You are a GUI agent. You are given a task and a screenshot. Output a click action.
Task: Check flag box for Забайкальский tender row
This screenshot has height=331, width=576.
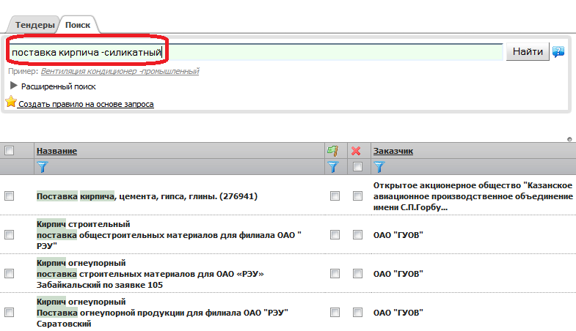pyautogui.click(x=335, y=274)
